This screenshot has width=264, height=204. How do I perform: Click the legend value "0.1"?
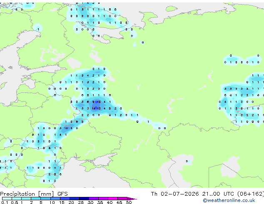[5, 202]
